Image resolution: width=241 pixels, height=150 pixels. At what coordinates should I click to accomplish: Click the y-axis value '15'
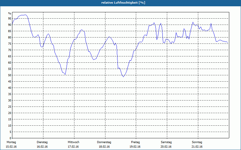[x=10, y=119]
